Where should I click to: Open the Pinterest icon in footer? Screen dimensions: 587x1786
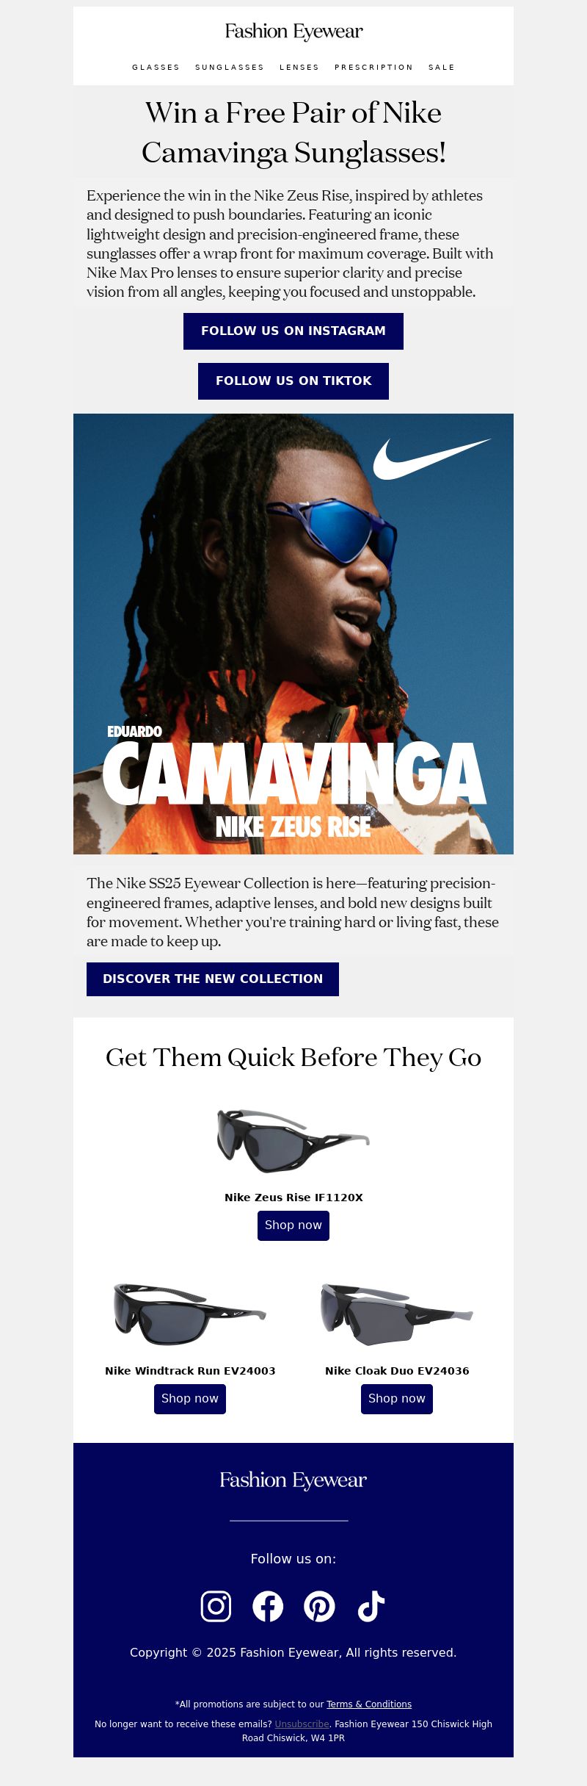(x=319, y=1606)
